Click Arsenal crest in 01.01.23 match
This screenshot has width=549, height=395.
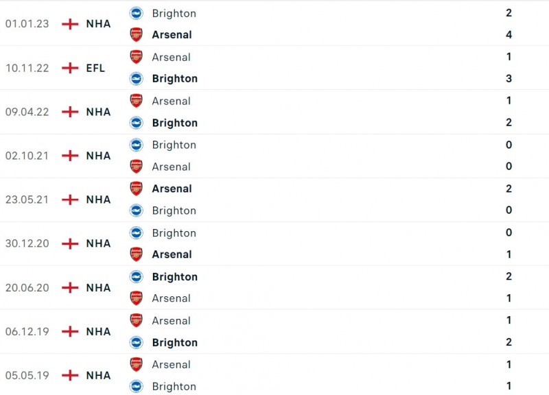tap(136, 34)
